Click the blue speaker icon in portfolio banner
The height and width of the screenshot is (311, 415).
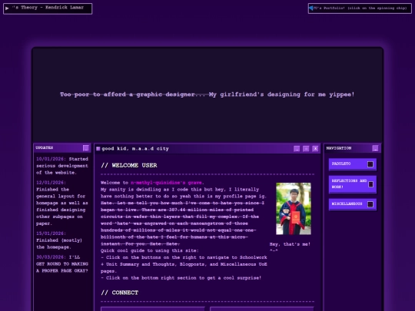(x=311, y=8)
